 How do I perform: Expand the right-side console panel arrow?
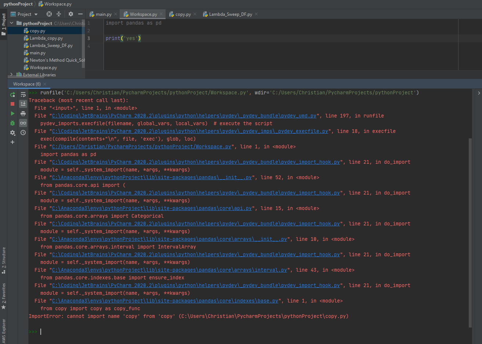[479, 93]
